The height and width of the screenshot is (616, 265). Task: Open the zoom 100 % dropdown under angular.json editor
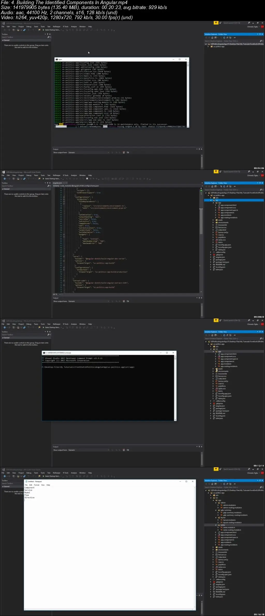pos(60,294)
